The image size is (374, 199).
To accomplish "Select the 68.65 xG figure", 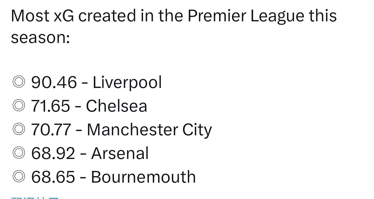I will click(x=53, y=177).
